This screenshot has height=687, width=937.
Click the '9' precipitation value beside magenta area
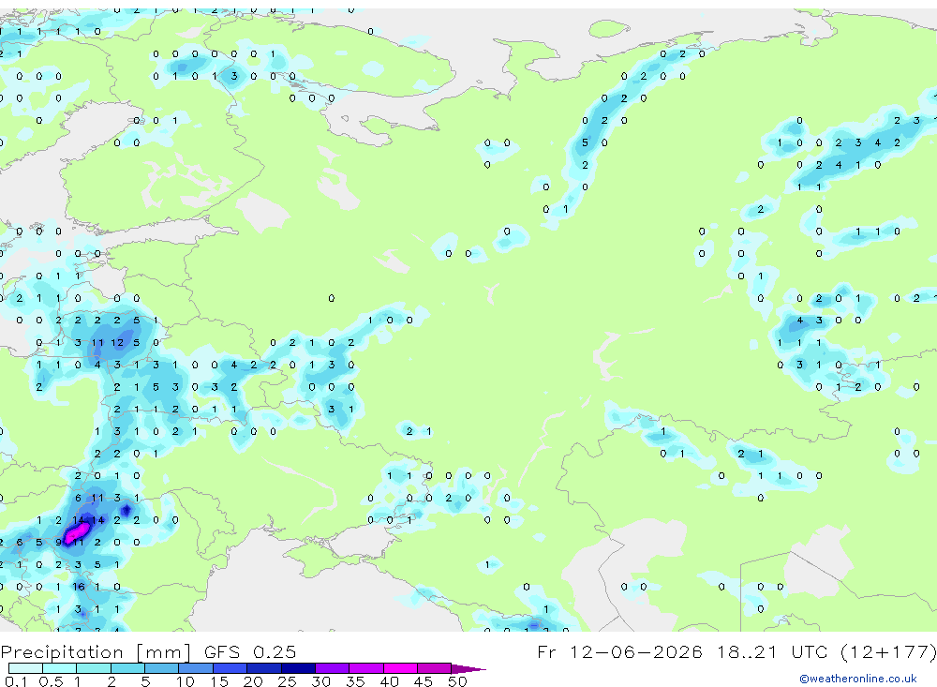tap(58, 543)
